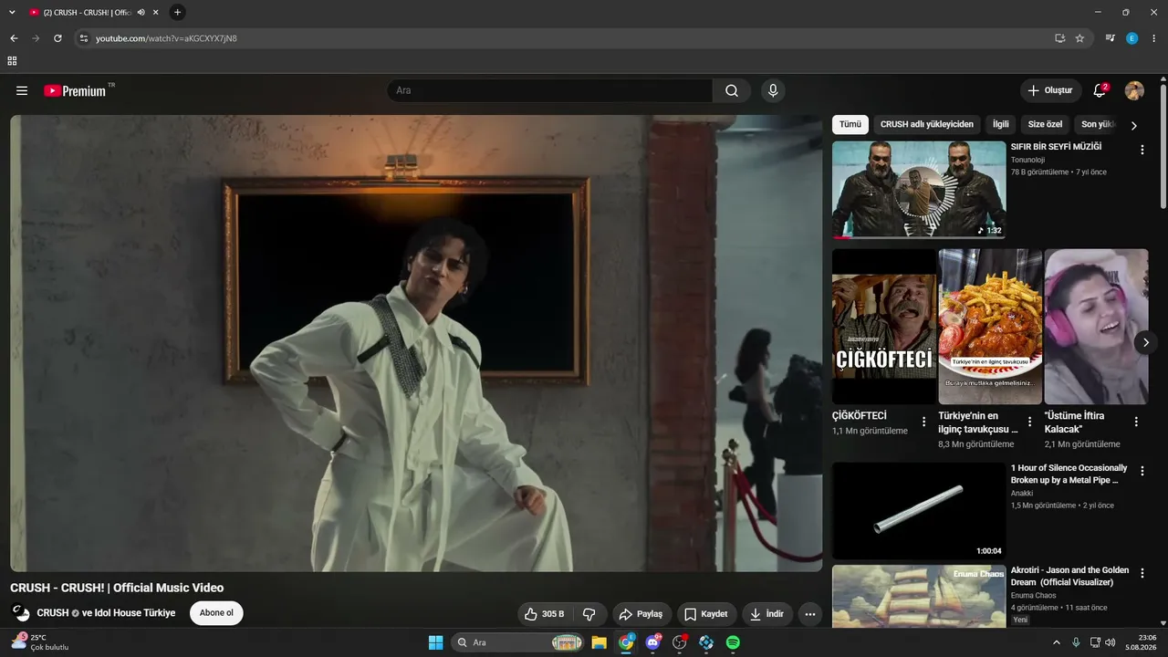Open the Chrome apps grid shortcut

(x=12, y=61)
